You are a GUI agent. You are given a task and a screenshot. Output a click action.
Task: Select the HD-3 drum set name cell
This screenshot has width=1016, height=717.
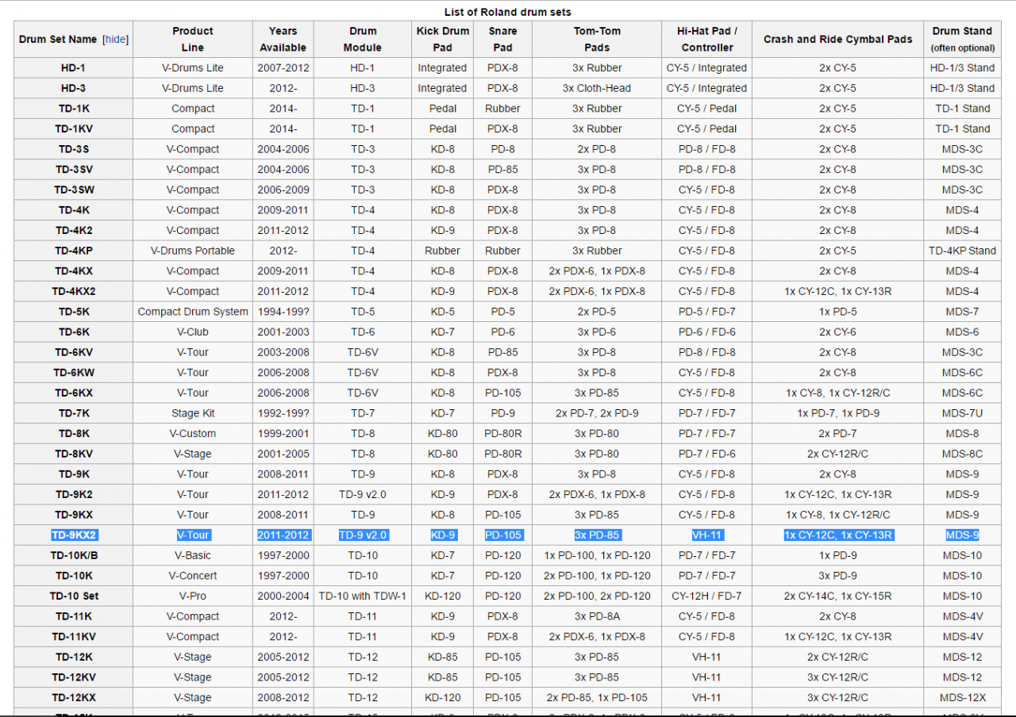pos(73,88)
